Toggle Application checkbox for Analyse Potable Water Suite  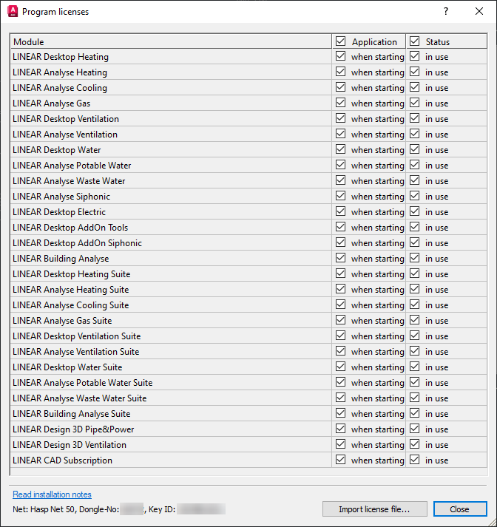tap(340, 382)
